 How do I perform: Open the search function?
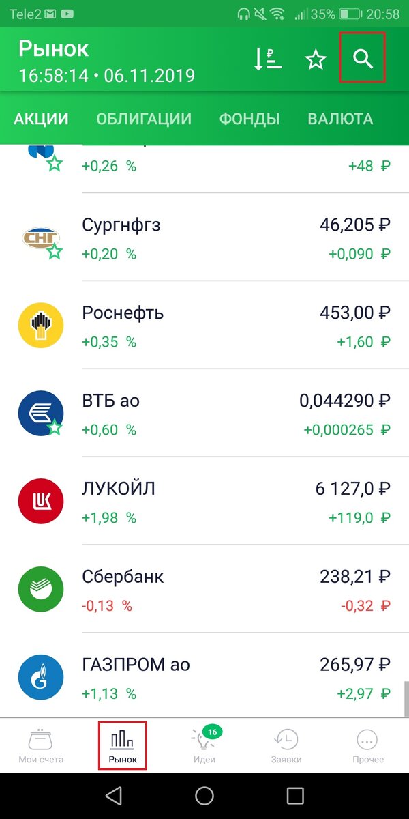pyautogui.click(x=362, y=58)
